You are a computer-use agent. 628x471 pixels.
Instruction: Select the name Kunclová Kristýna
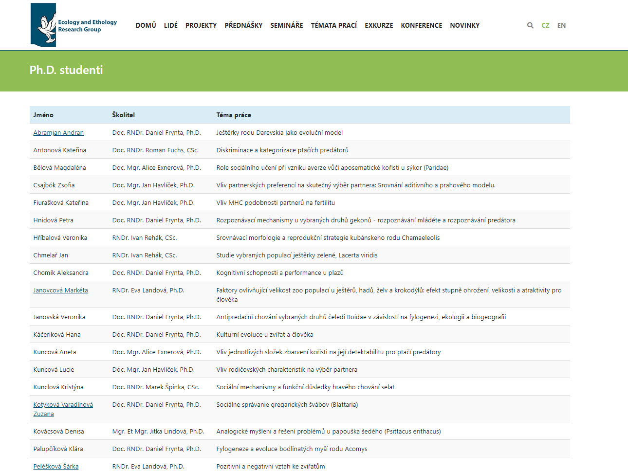click(58, 387)
